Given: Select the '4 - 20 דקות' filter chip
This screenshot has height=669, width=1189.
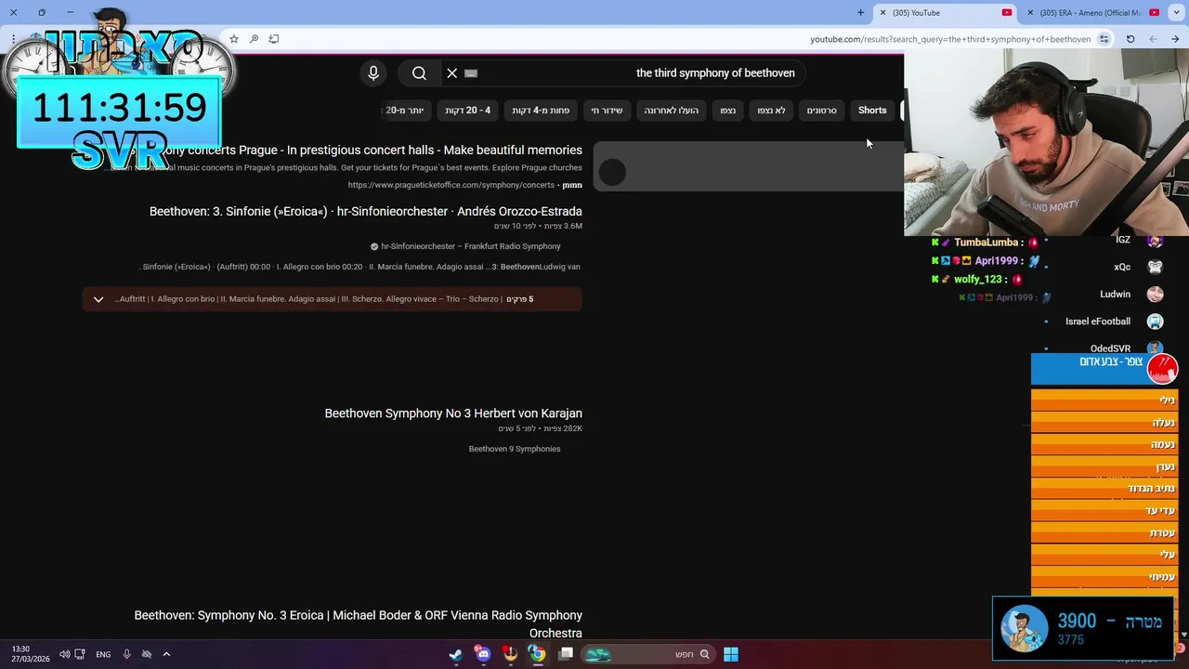Looking at the screenshot, I should [467, 111].
